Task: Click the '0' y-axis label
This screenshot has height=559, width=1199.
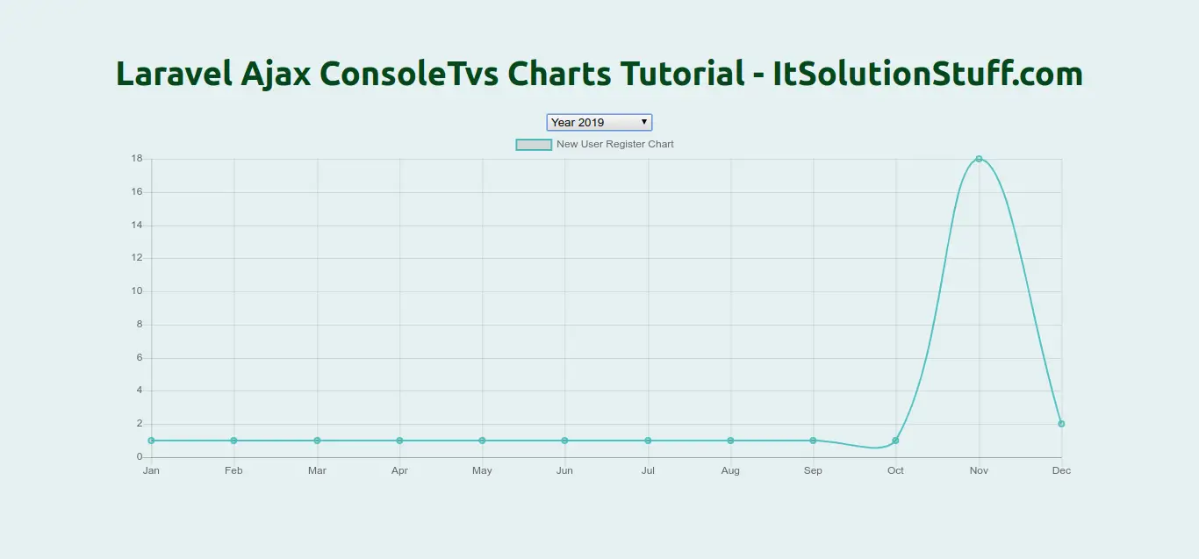Action: [140, 457]
